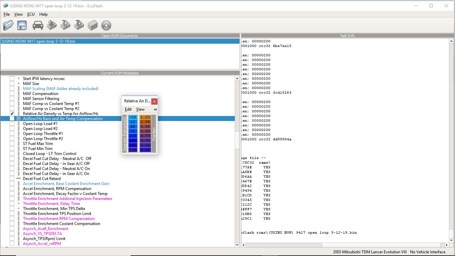The width and height of the screenshot is (455, 256).
Task: Open the File menu
Action: [7, 14]
